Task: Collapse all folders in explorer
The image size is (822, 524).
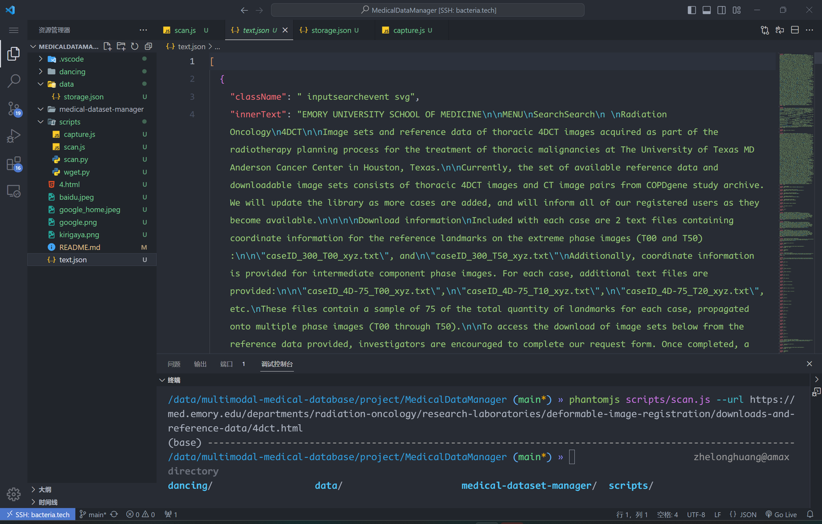Action: 148,46
